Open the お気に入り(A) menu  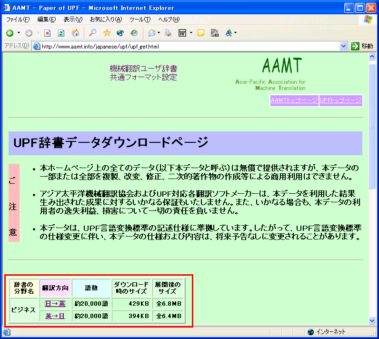click(x=106, y=20)
